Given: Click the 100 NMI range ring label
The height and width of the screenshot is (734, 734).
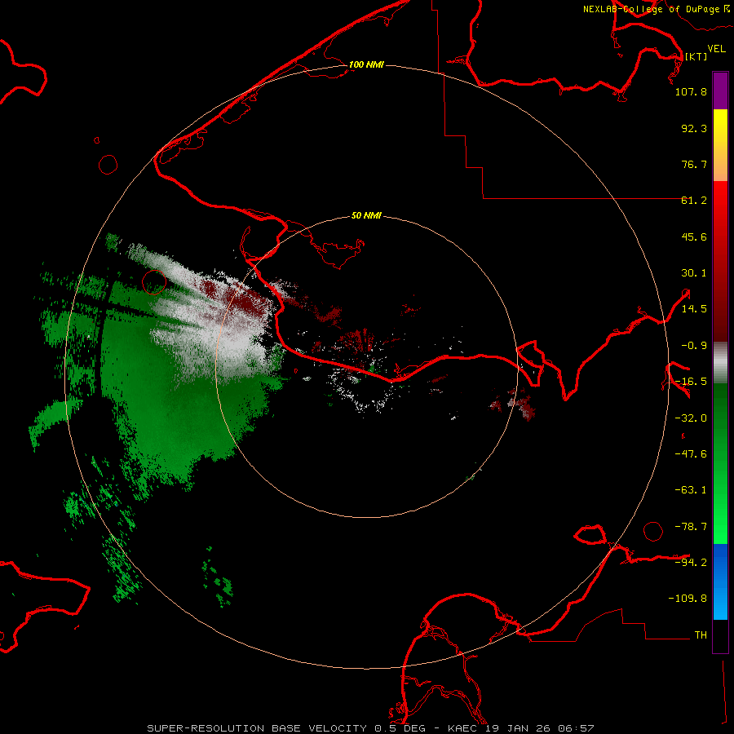Looking at the screenshot, I should point(366,64).
